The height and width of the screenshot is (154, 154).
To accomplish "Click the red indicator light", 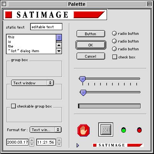I will pyautogui.click(x=139, y=130).
